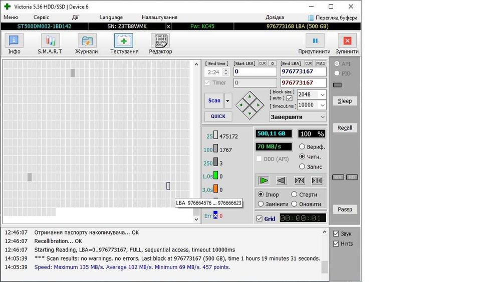The image size is (501, 282).
Task: Toggle the Timer checkbox
Action: (207, 82)
